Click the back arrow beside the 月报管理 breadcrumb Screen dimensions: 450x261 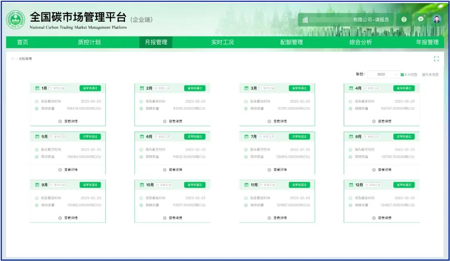click(x=13, y=58)
